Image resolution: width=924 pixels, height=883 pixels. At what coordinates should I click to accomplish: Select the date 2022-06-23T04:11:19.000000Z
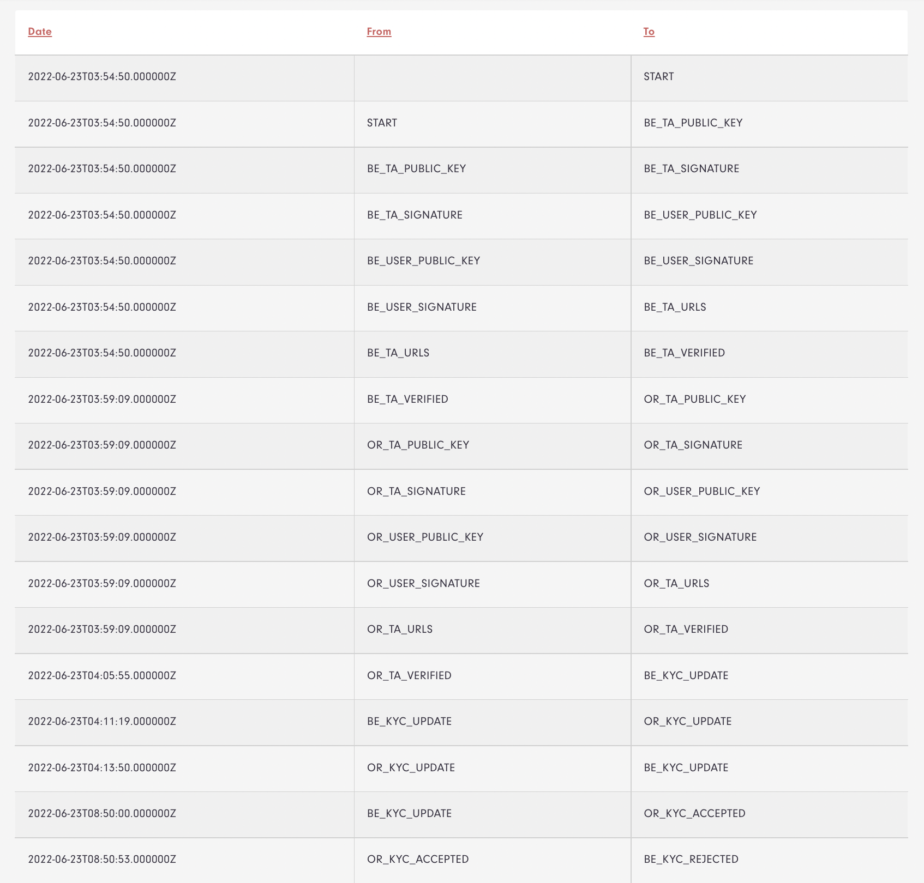102,721
